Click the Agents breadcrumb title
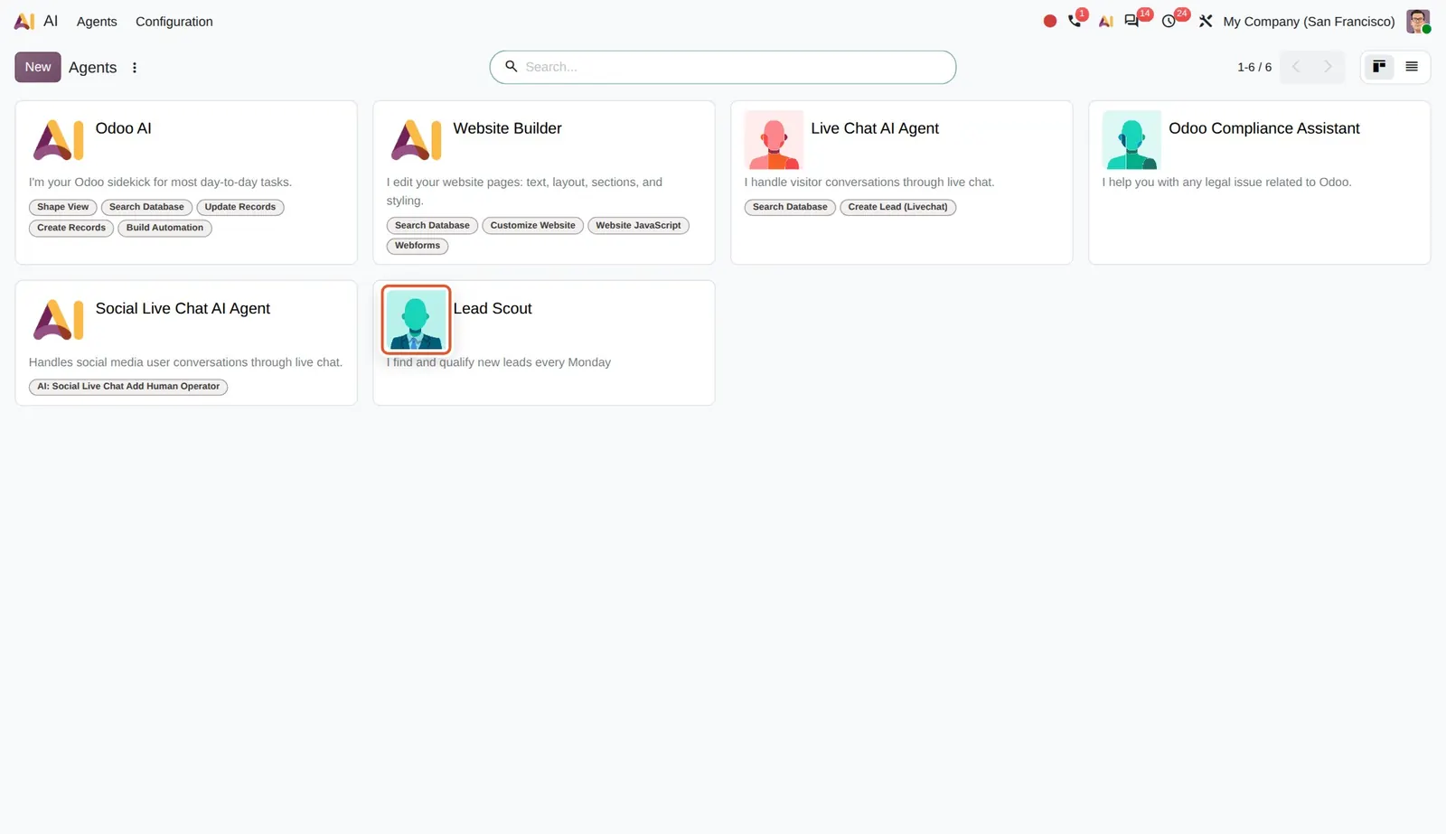1446x834 pixels. click(x=93, y=68)
